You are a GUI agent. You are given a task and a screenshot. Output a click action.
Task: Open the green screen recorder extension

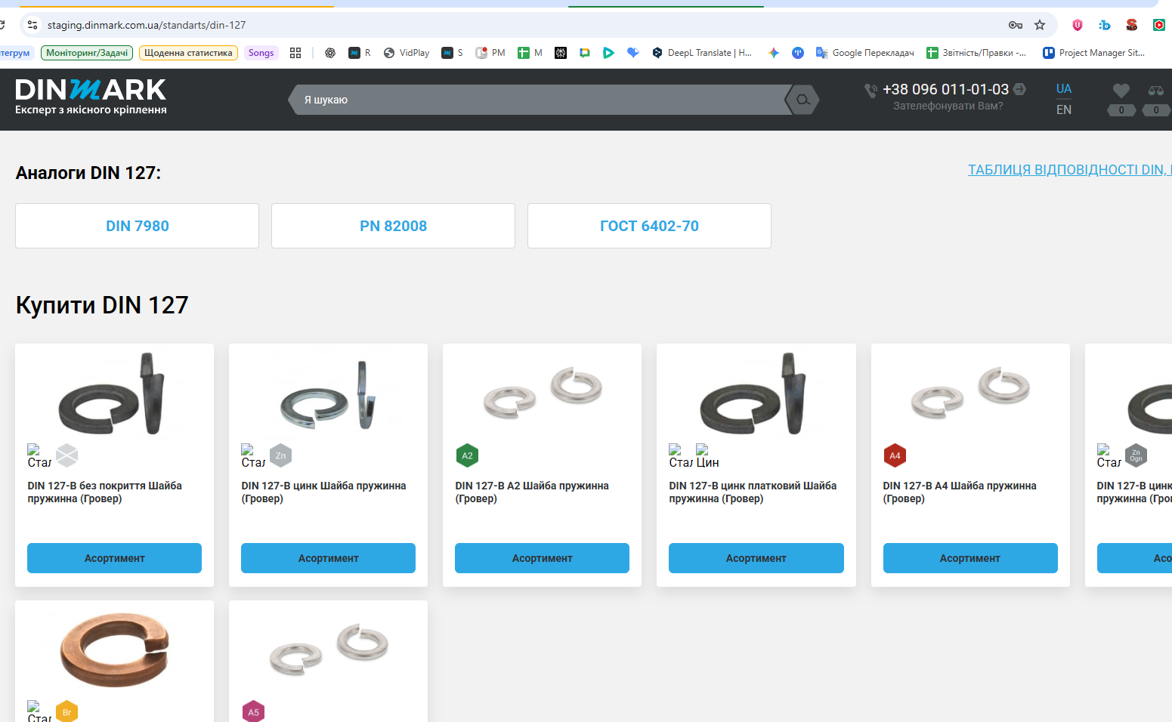click(x=1158, y=25)
